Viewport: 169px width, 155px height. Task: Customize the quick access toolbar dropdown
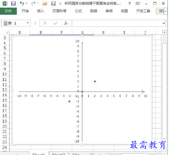click(61, 4)
